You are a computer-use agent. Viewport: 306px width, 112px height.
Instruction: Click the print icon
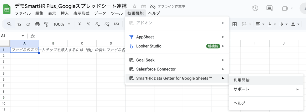point(37,24)
